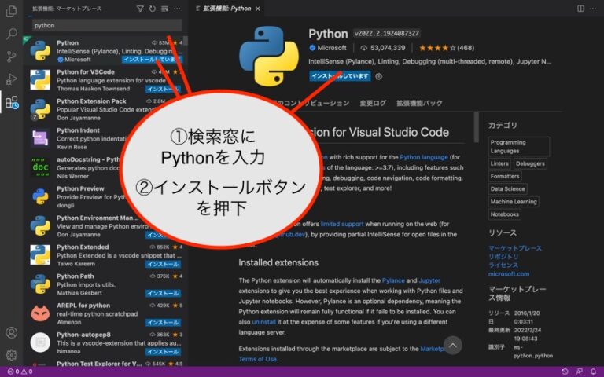Click the scroll-to-top round arrow button

(452, 345)
